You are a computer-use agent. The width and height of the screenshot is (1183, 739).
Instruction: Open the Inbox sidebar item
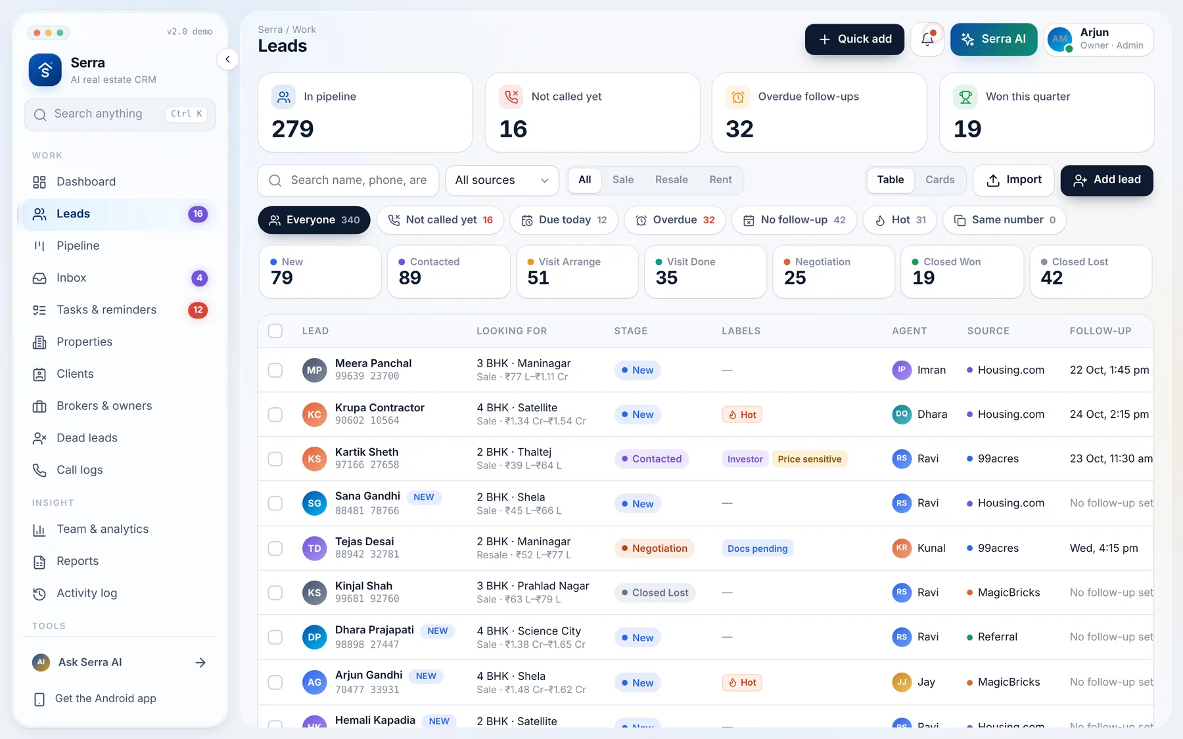click(120, 278)
